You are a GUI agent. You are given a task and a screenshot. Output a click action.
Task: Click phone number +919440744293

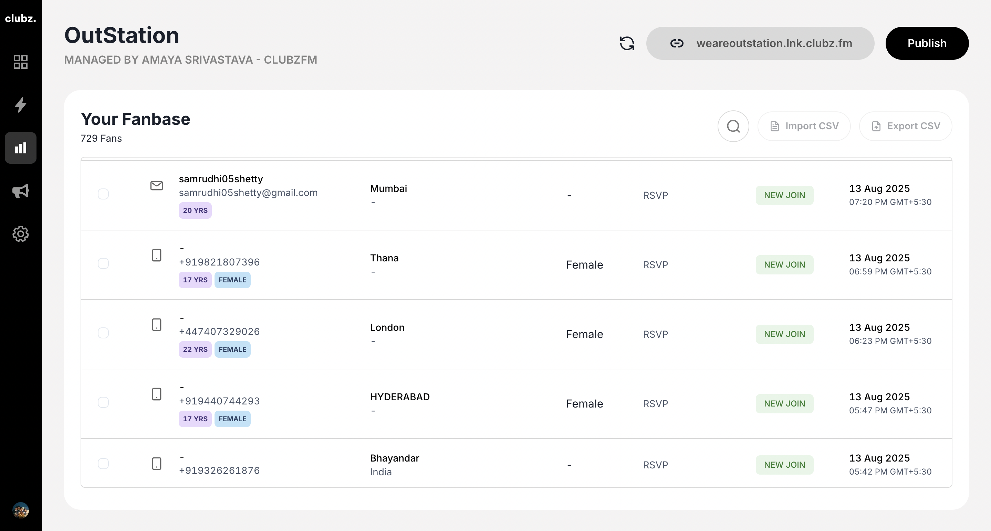coord(219,401)
